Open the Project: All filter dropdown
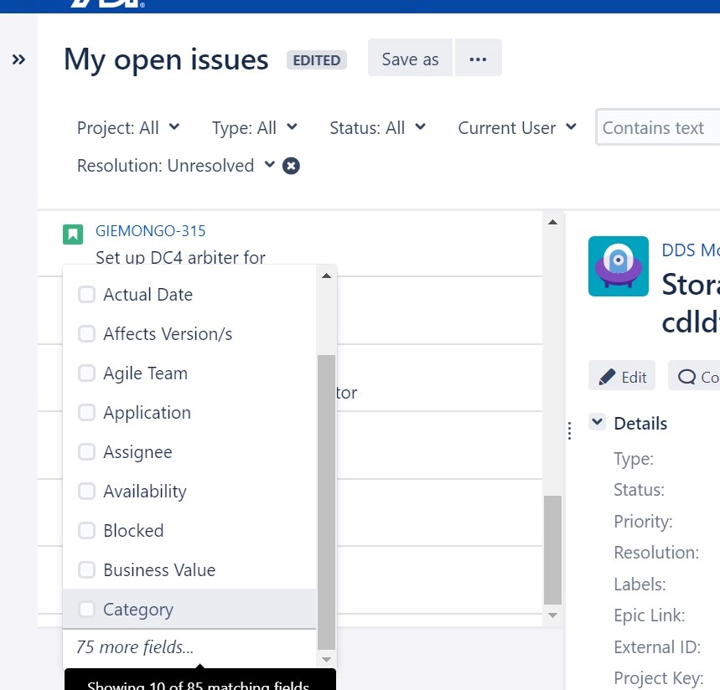This screenshot has height=690, width=720. [x=128, y=127]
